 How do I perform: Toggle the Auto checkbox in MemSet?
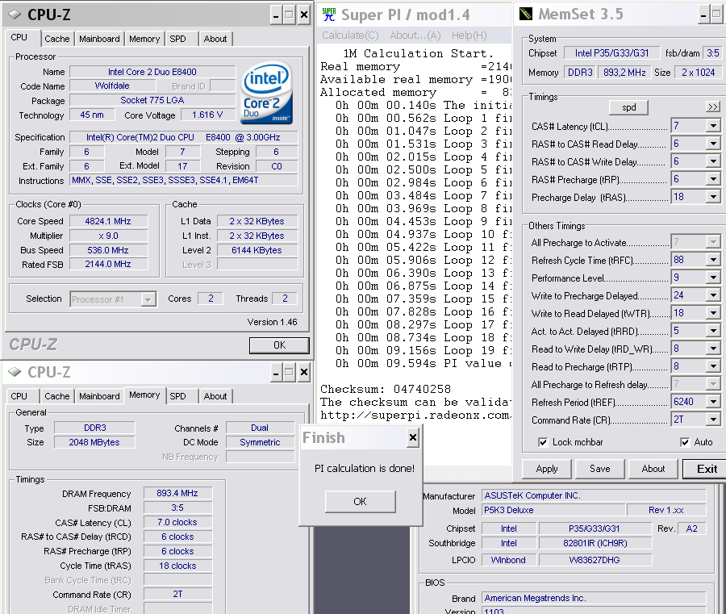click(685, 442)
